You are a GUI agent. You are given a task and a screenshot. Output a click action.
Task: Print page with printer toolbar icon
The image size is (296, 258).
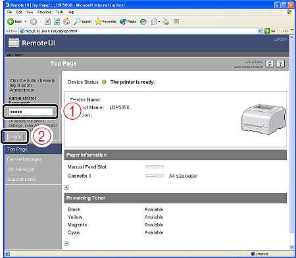(166, 22)
